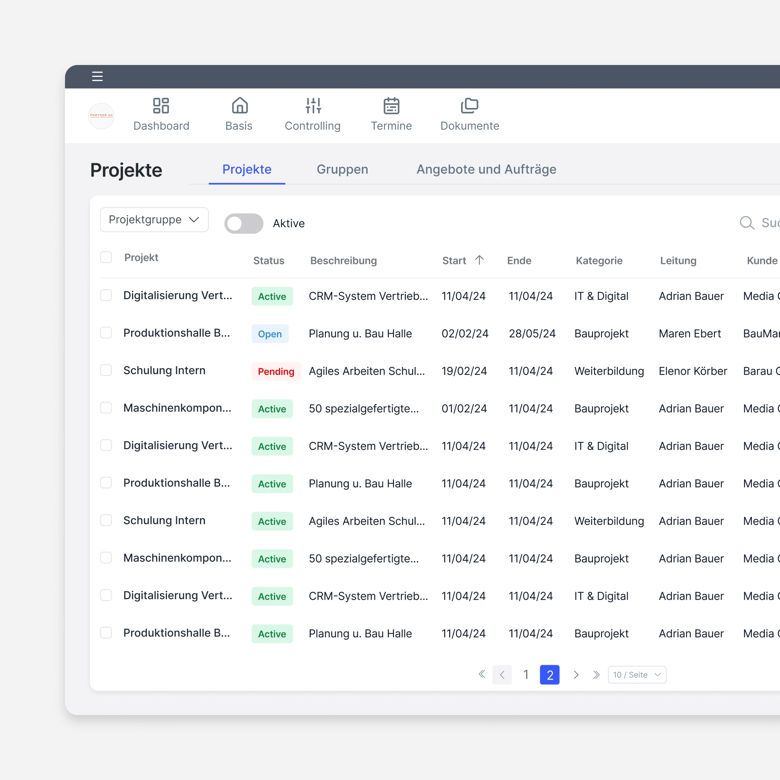The image size is (780, 780).
Task: Jump to first page double-chevron icon
Action: point(482,674)
